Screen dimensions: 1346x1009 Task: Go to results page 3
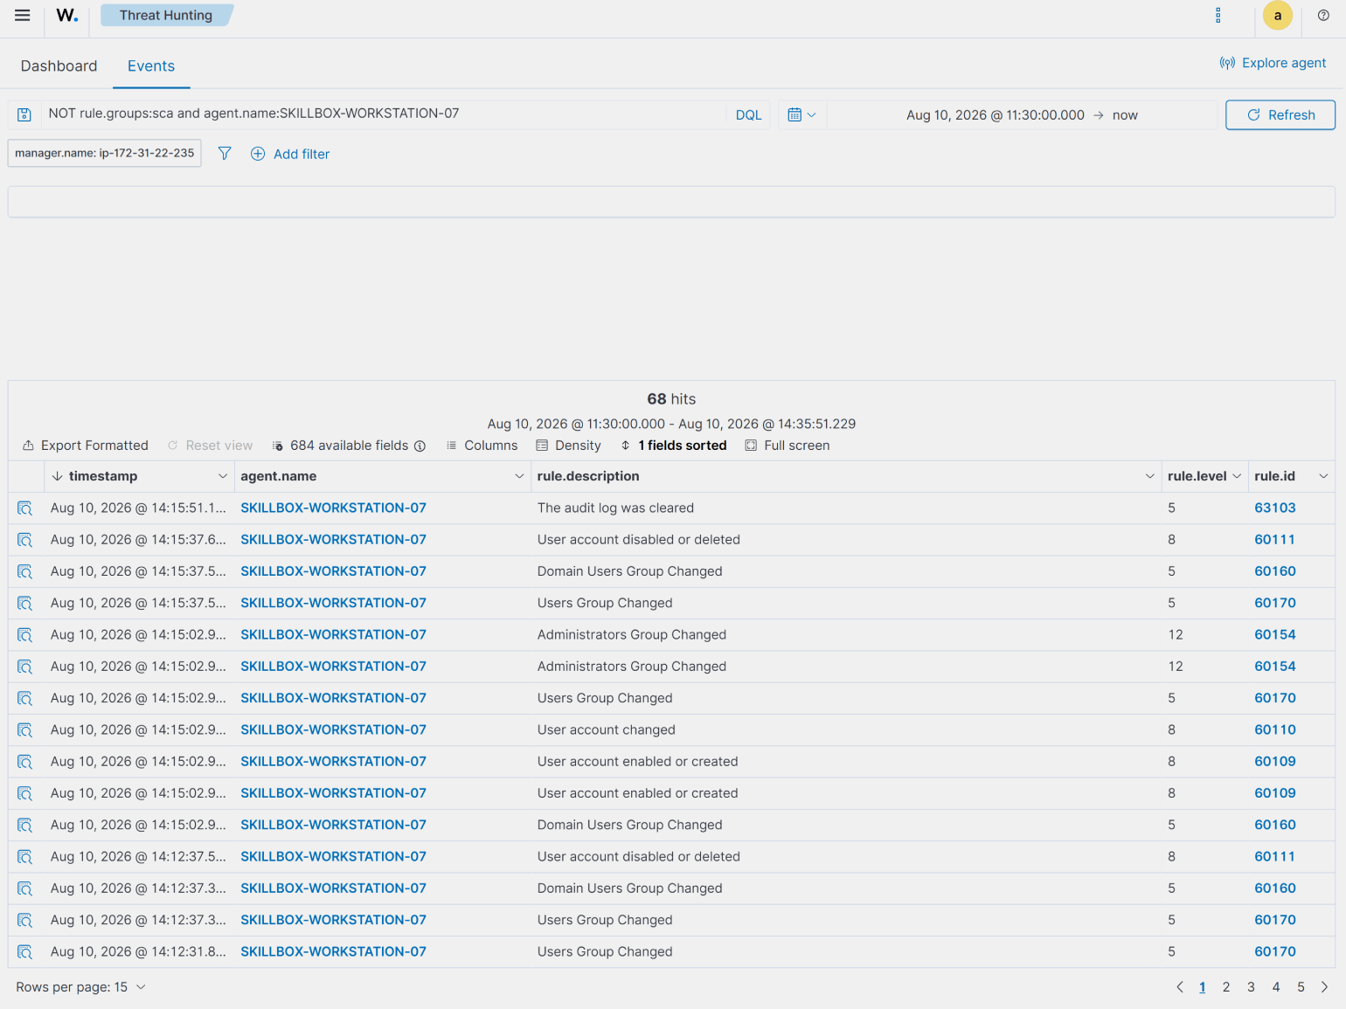tap(1251, 987)
